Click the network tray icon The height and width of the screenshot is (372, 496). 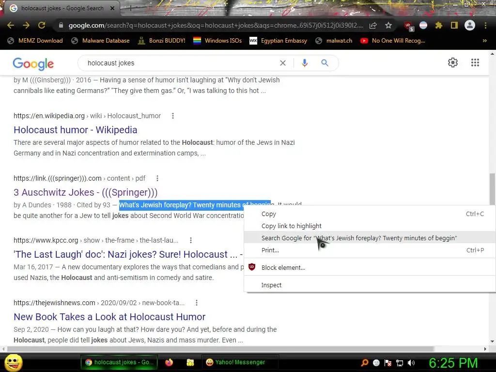(x=400, y=363)
